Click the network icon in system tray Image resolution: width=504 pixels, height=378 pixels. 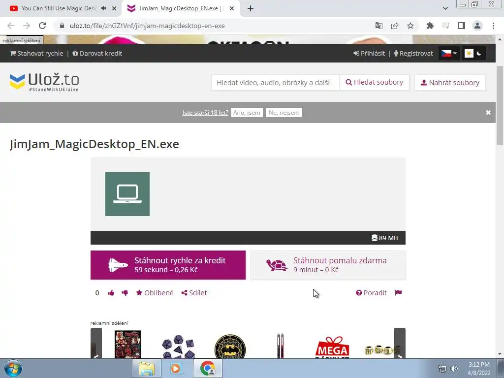[442, 369]
